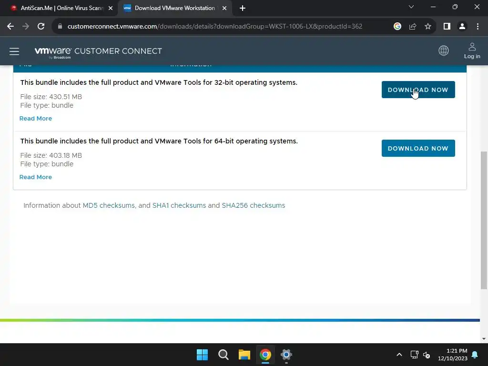
Task: Click the Log in user icon
Action: coord(472,51)
